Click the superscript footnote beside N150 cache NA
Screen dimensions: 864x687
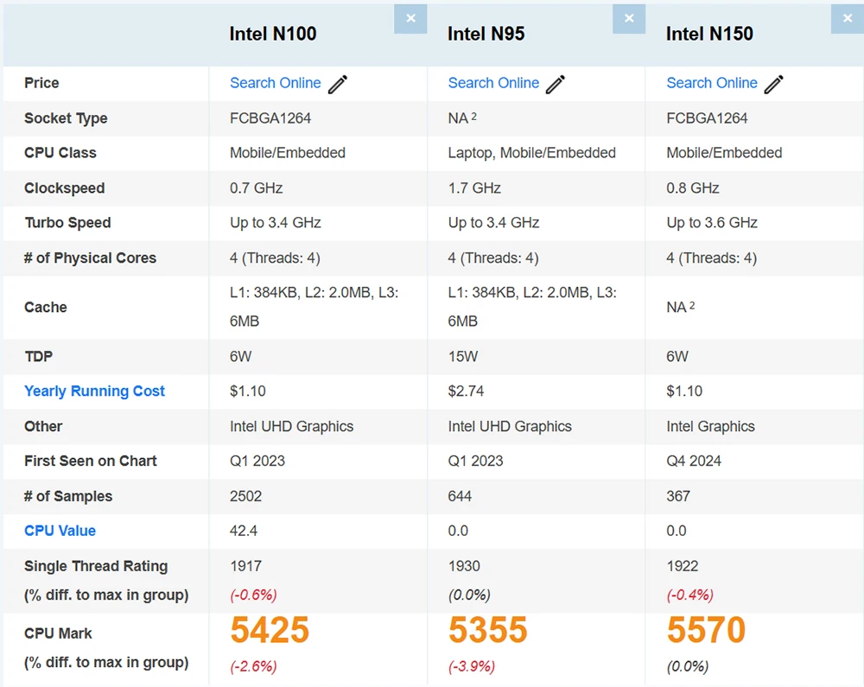(x=692, y=305)
